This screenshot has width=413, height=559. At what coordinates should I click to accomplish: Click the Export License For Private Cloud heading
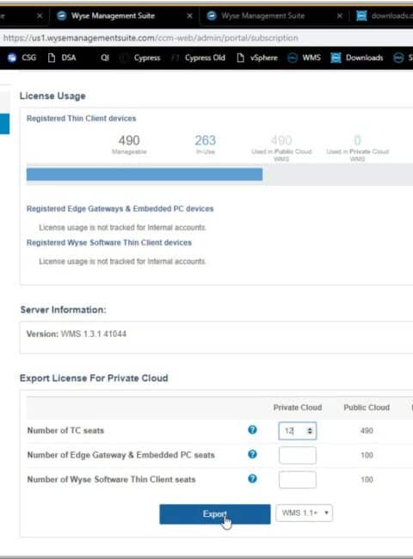click(x=94, y=378)
